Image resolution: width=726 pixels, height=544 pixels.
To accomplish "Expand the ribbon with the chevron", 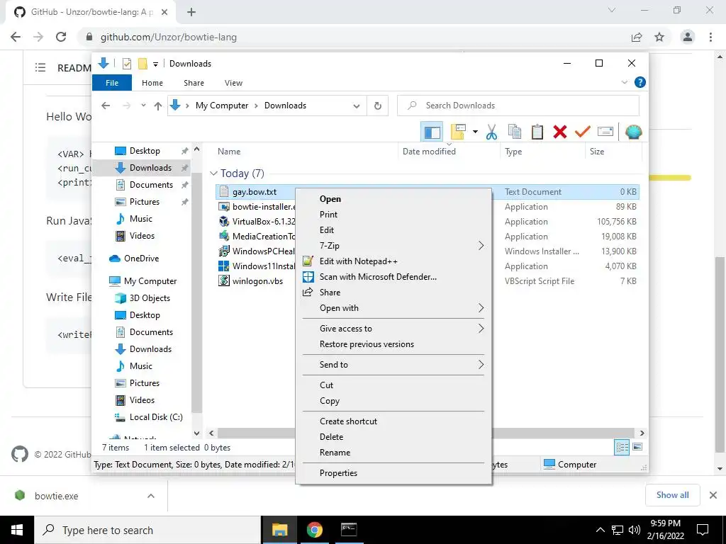I will click(624, 82).
